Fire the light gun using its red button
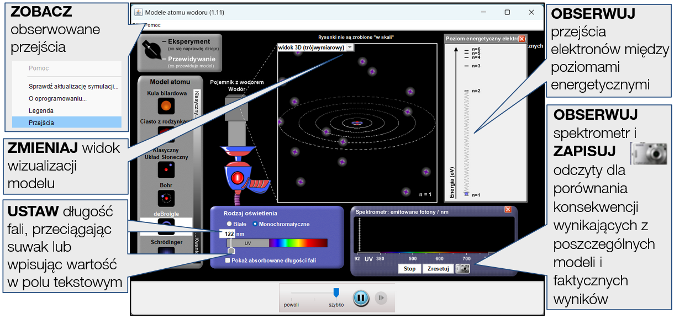This screenshot has height=319, width=674. [238, 178]
